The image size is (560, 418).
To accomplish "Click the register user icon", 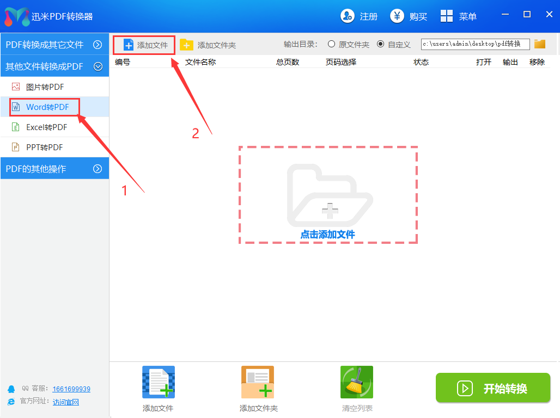I will coord(348,16).
